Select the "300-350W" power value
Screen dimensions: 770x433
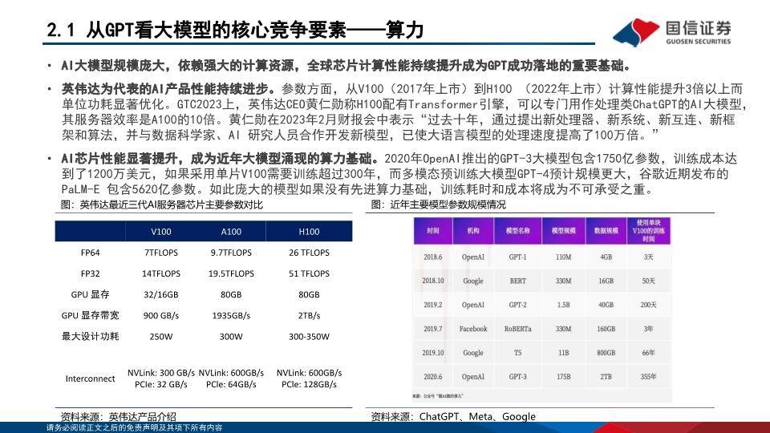pyautogui.click(x=309, y=337)
